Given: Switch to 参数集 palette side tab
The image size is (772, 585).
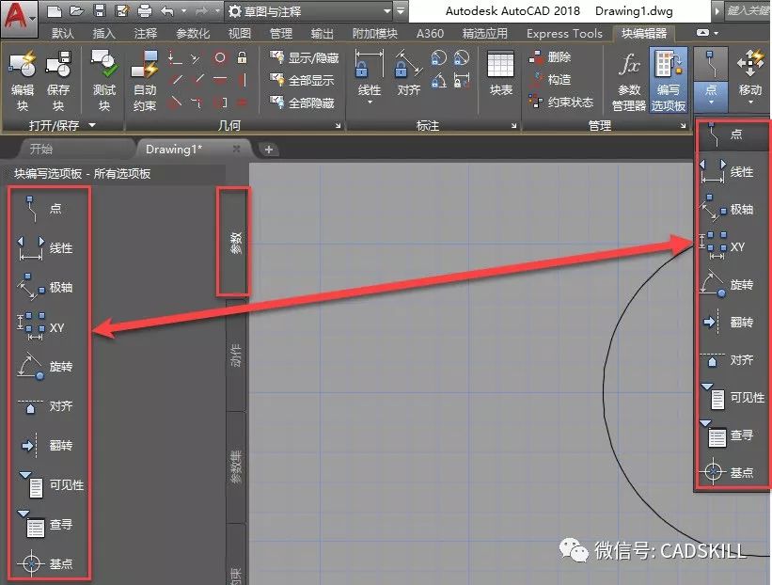Looking at the screenshot, I should click(236, 466).
